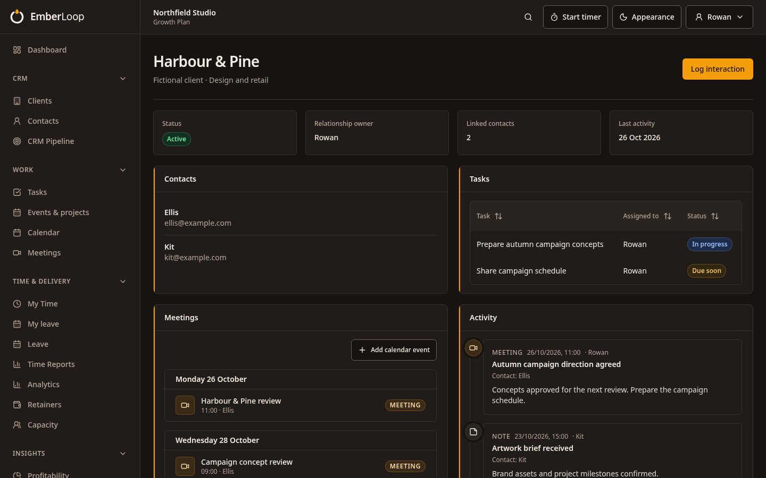
Task: Click the Events & projects calendar icon
Action: 17,212
